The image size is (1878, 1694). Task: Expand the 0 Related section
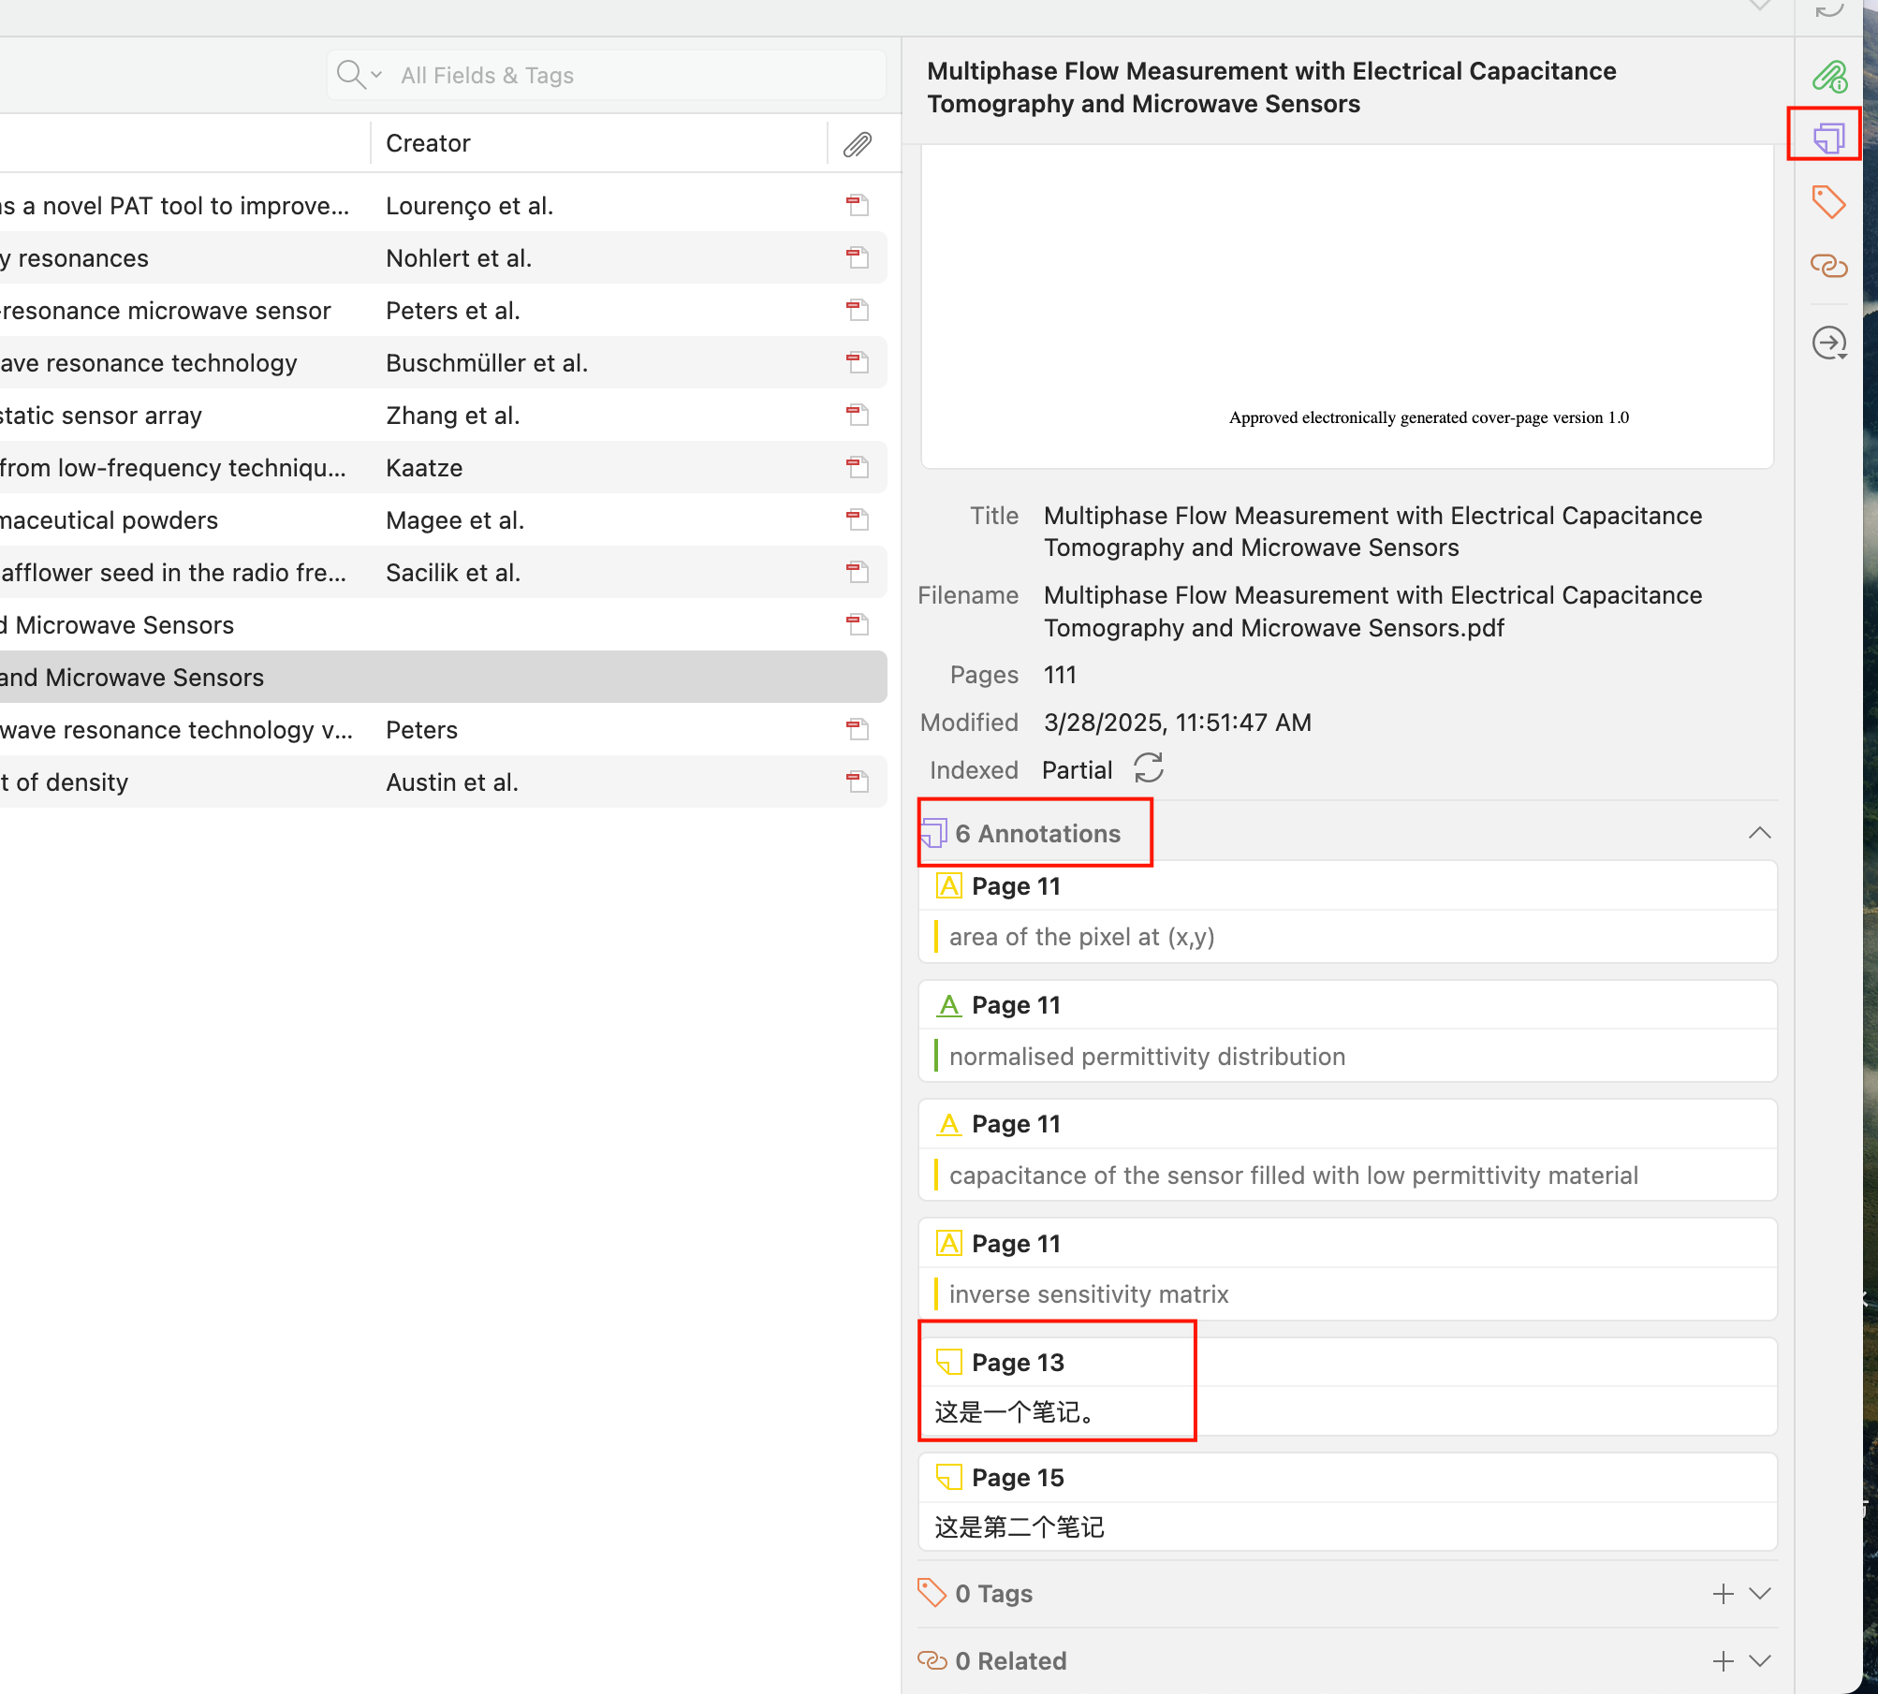tap(1760, 1660)
